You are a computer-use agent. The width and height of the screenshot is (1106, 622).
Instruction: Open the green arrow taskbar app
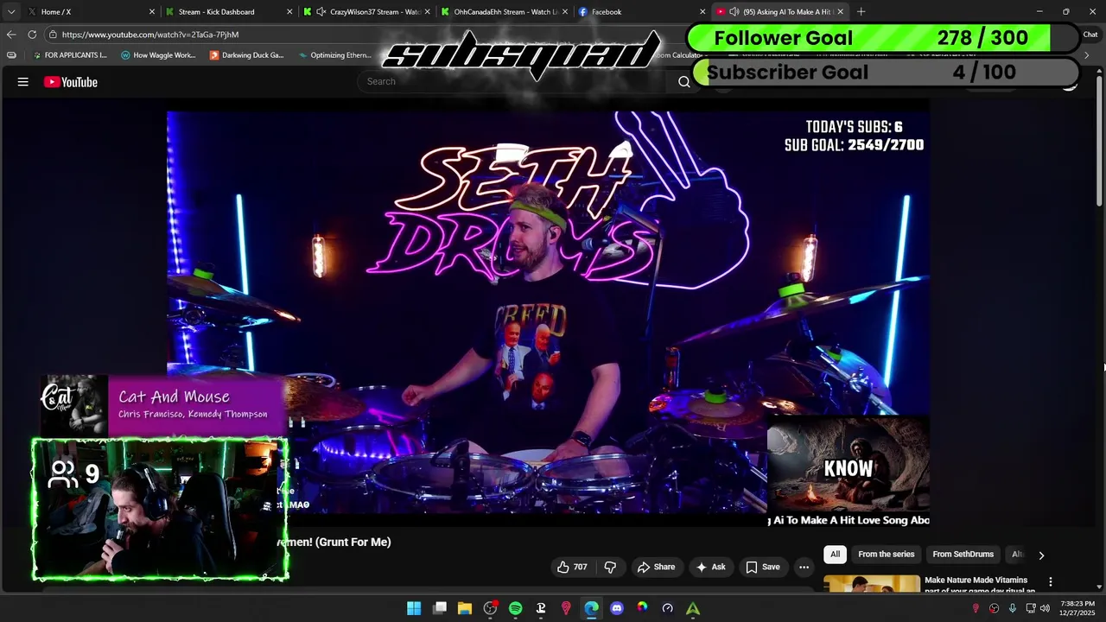tap(693, 608)
